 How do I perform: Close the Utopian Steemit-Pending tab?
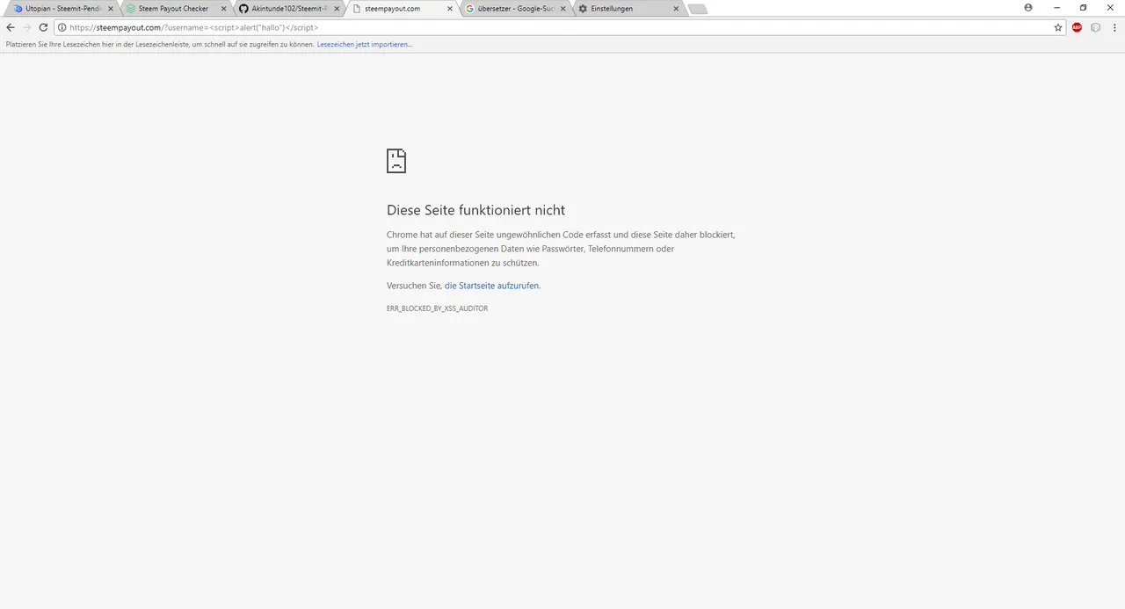pyautogui.click(x=110, y=9)
